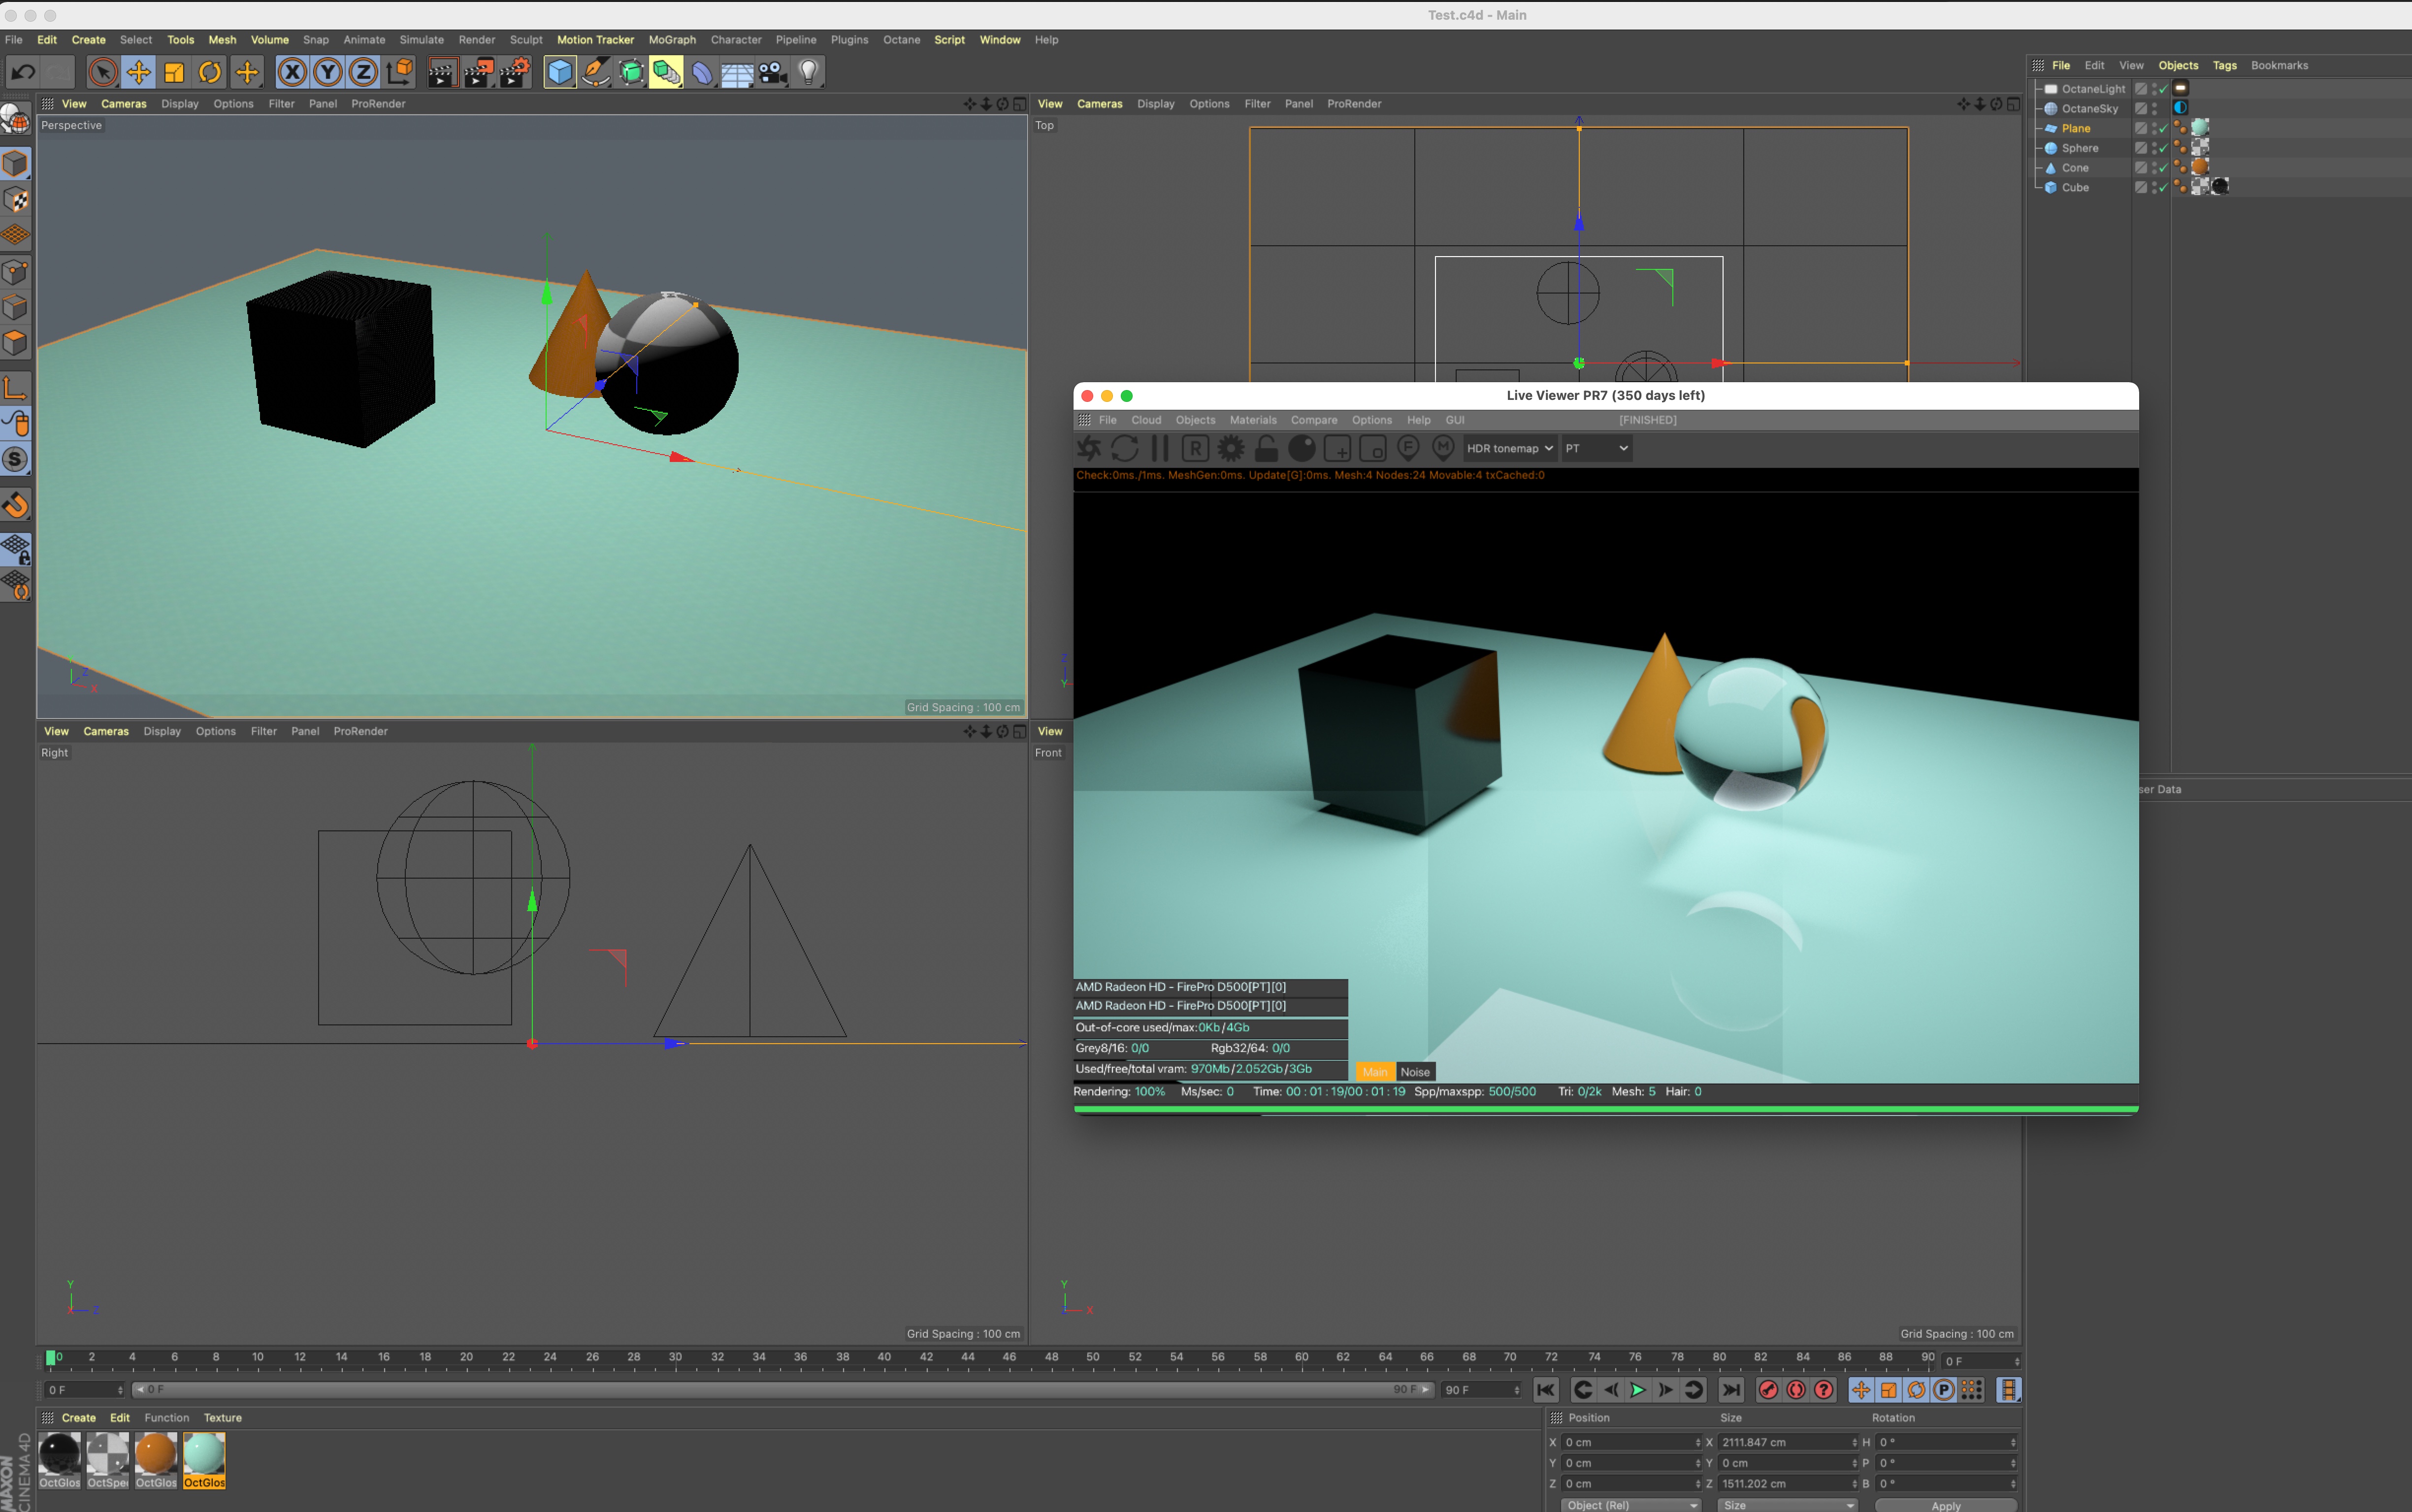
Task: Toggle the Z axis lock
Action: point(363,72)
